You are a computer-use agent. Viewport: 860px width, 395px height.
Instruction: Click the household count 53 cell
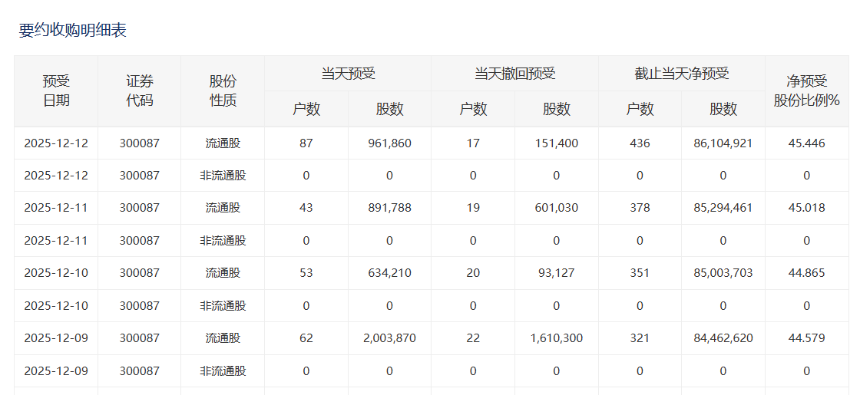coord(306,273)
